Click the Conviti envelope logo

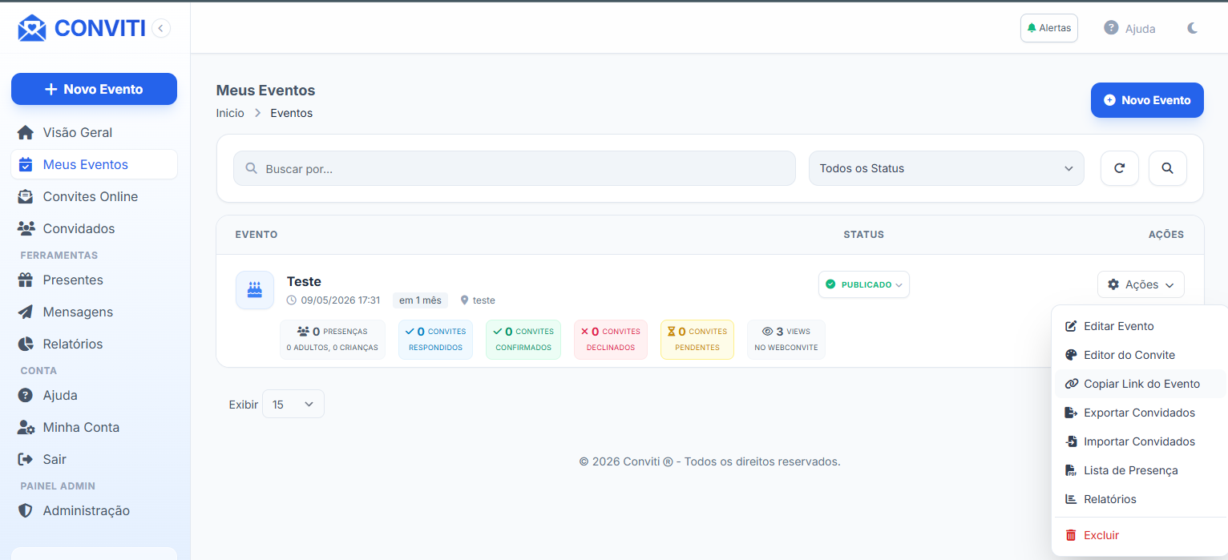(x=32, y=28)
